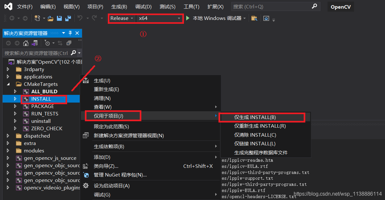Open the 本地 Windows 调试器 dropdown arrow
The height and width of the screenshot is (200, 385).
[x=245, y=18]
